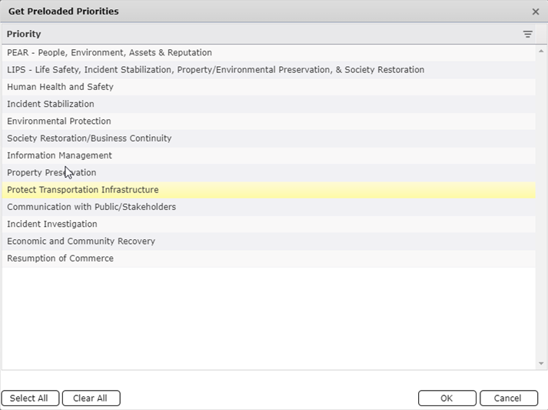548x410 pixels.
Task: Choose the Information Management priority
Action: pos(59,155)
